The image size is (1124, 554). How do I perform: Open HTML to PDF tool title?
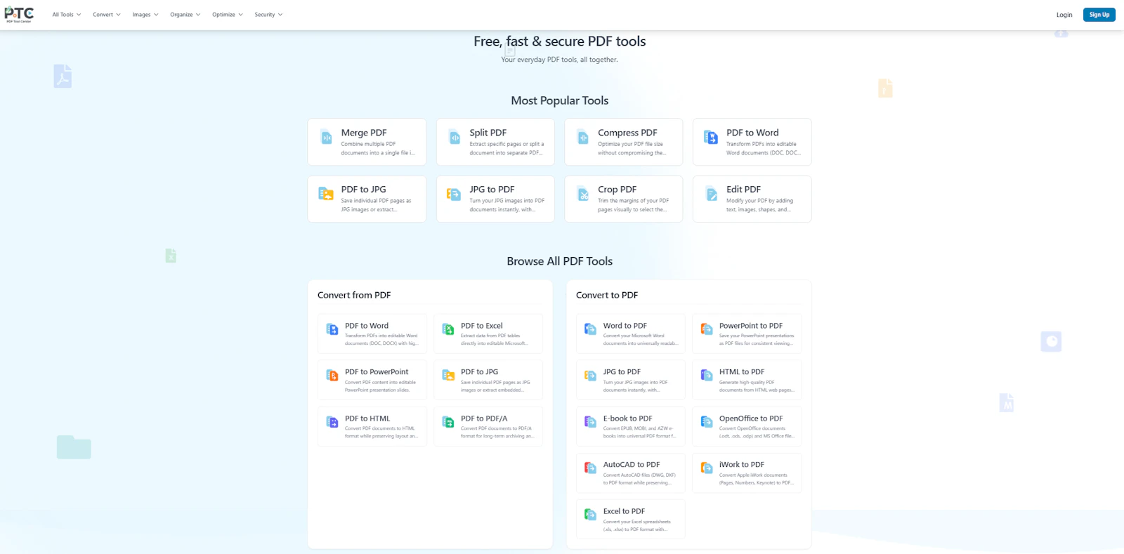[742, 372]
